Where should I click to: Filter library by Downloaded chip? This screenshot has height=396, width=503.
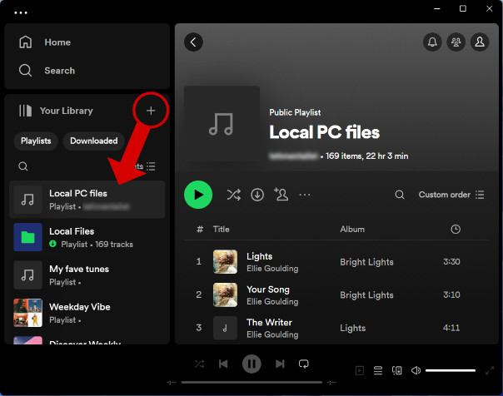(x=93, y=141)
